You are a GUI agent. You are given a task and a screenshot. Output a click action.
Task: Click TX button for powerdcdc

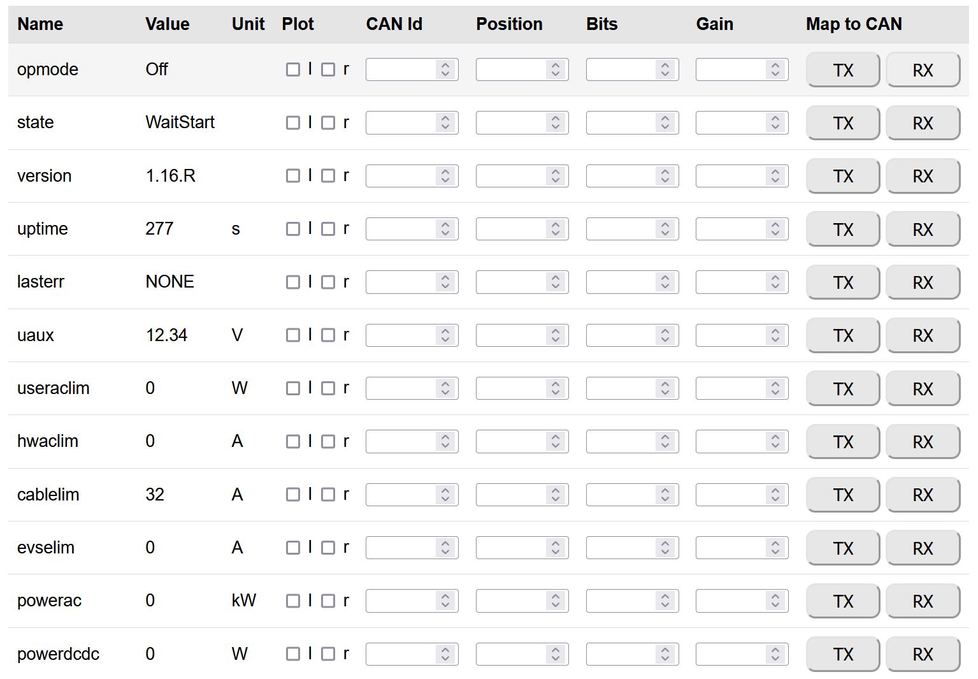click(842, 654)
